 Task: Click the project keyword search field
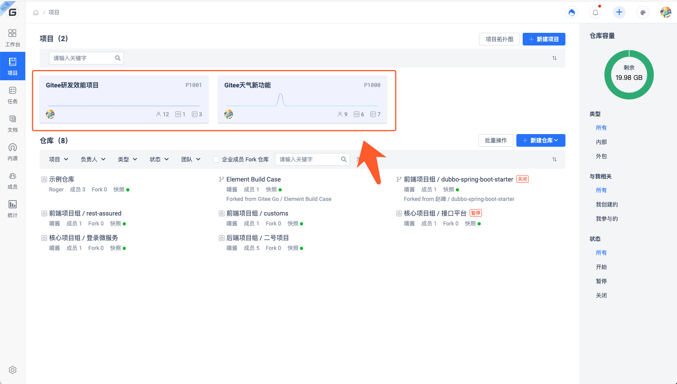pos(86,58)
